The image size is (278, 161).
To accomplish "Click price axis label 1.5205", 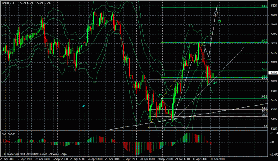I will point(273,100).
